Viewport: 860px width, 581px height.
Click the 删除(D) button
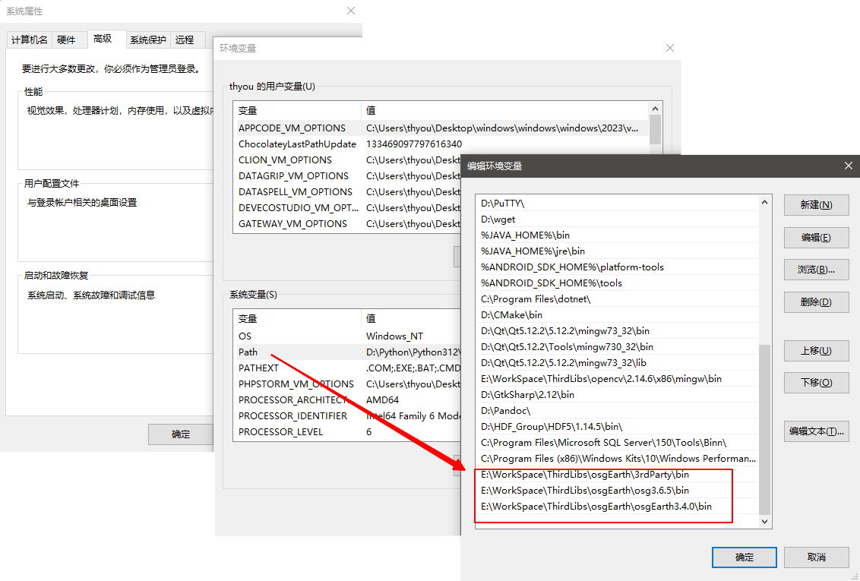coord(816,302)
